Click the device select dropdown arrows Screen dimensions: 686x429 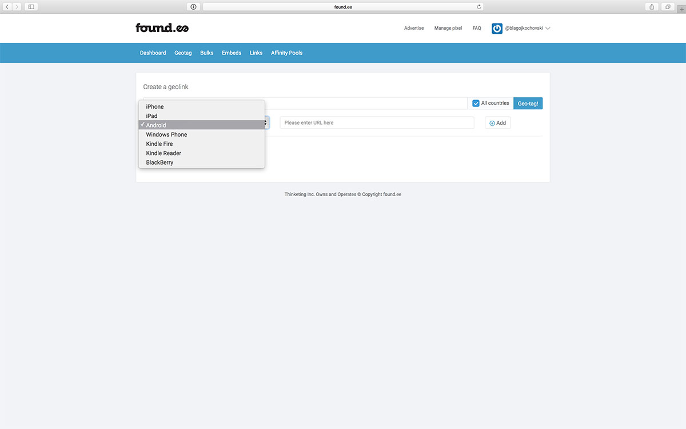pos(266,122)
